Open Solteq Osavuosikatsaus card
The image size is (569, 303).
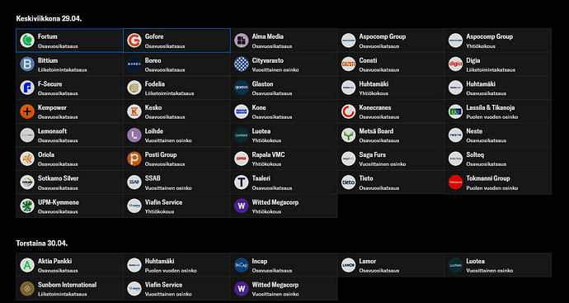pyautogui.click(x=498, y=159)
